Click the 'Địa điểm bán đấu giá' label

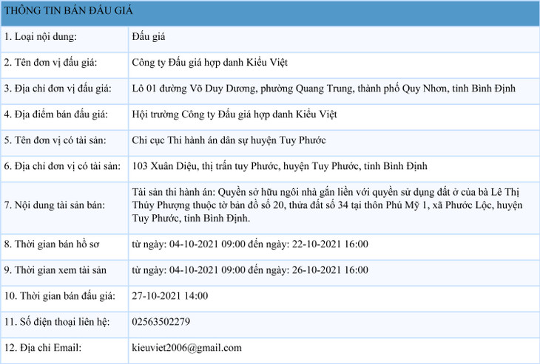(x=56, y=114)
